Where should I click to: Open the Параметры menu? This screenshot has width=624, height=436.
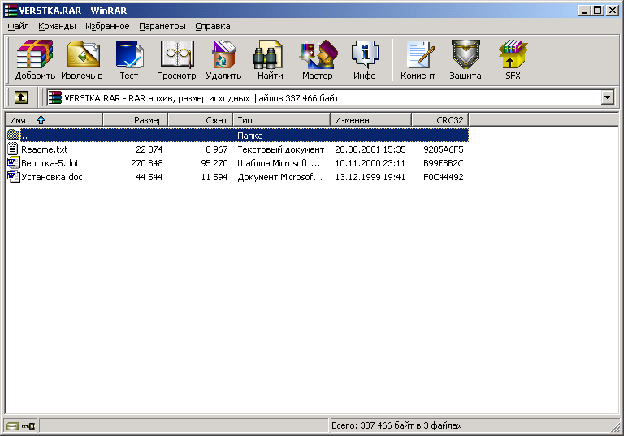point(162,26)
